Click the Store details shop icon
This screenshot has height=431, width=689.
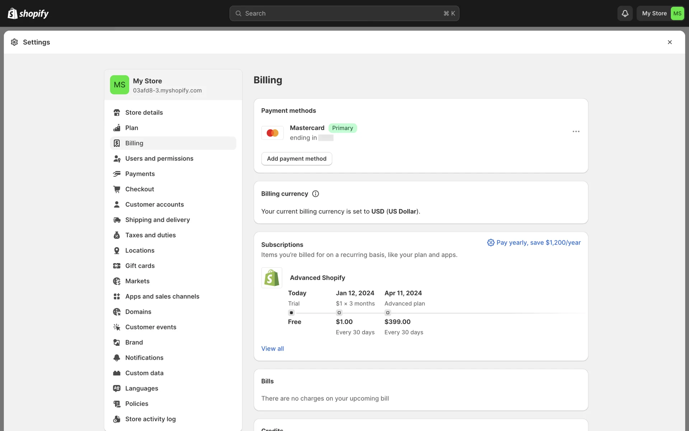(117, 112)
